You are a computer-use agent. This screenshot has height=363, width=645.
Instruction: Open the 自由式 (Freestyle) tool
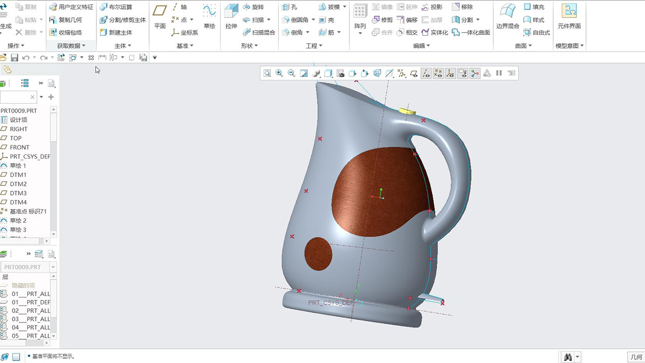(x=536, y=33)
